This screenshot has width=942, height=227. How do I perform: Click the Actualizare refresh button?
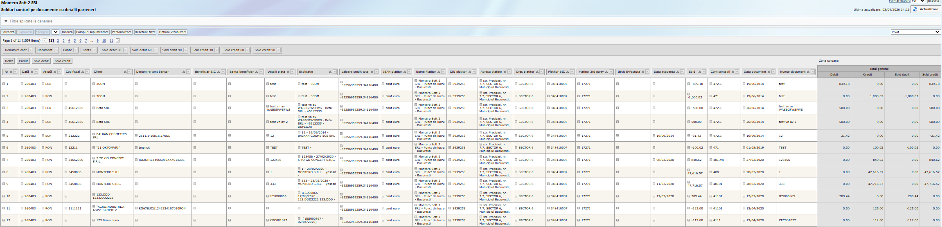pos(925,9)
